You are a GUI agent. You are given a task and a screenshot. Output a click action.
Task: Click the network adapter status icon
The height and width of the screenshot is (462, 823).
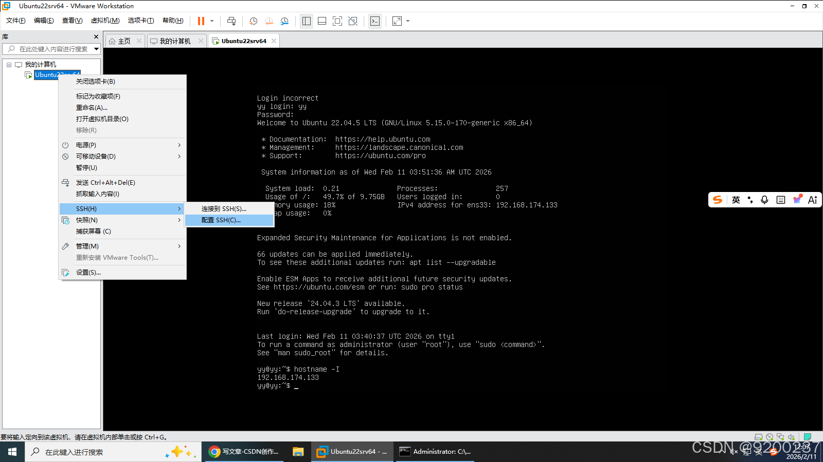pos(780,437)
